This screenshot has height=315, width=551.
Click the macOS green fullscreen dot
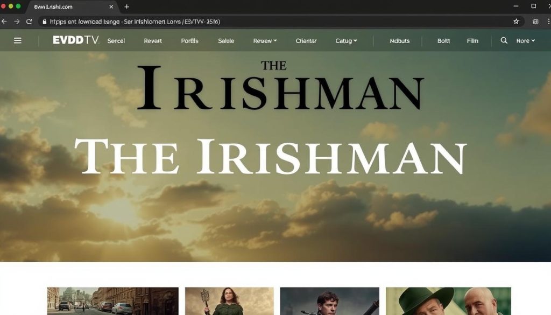(x=18, y=6)
